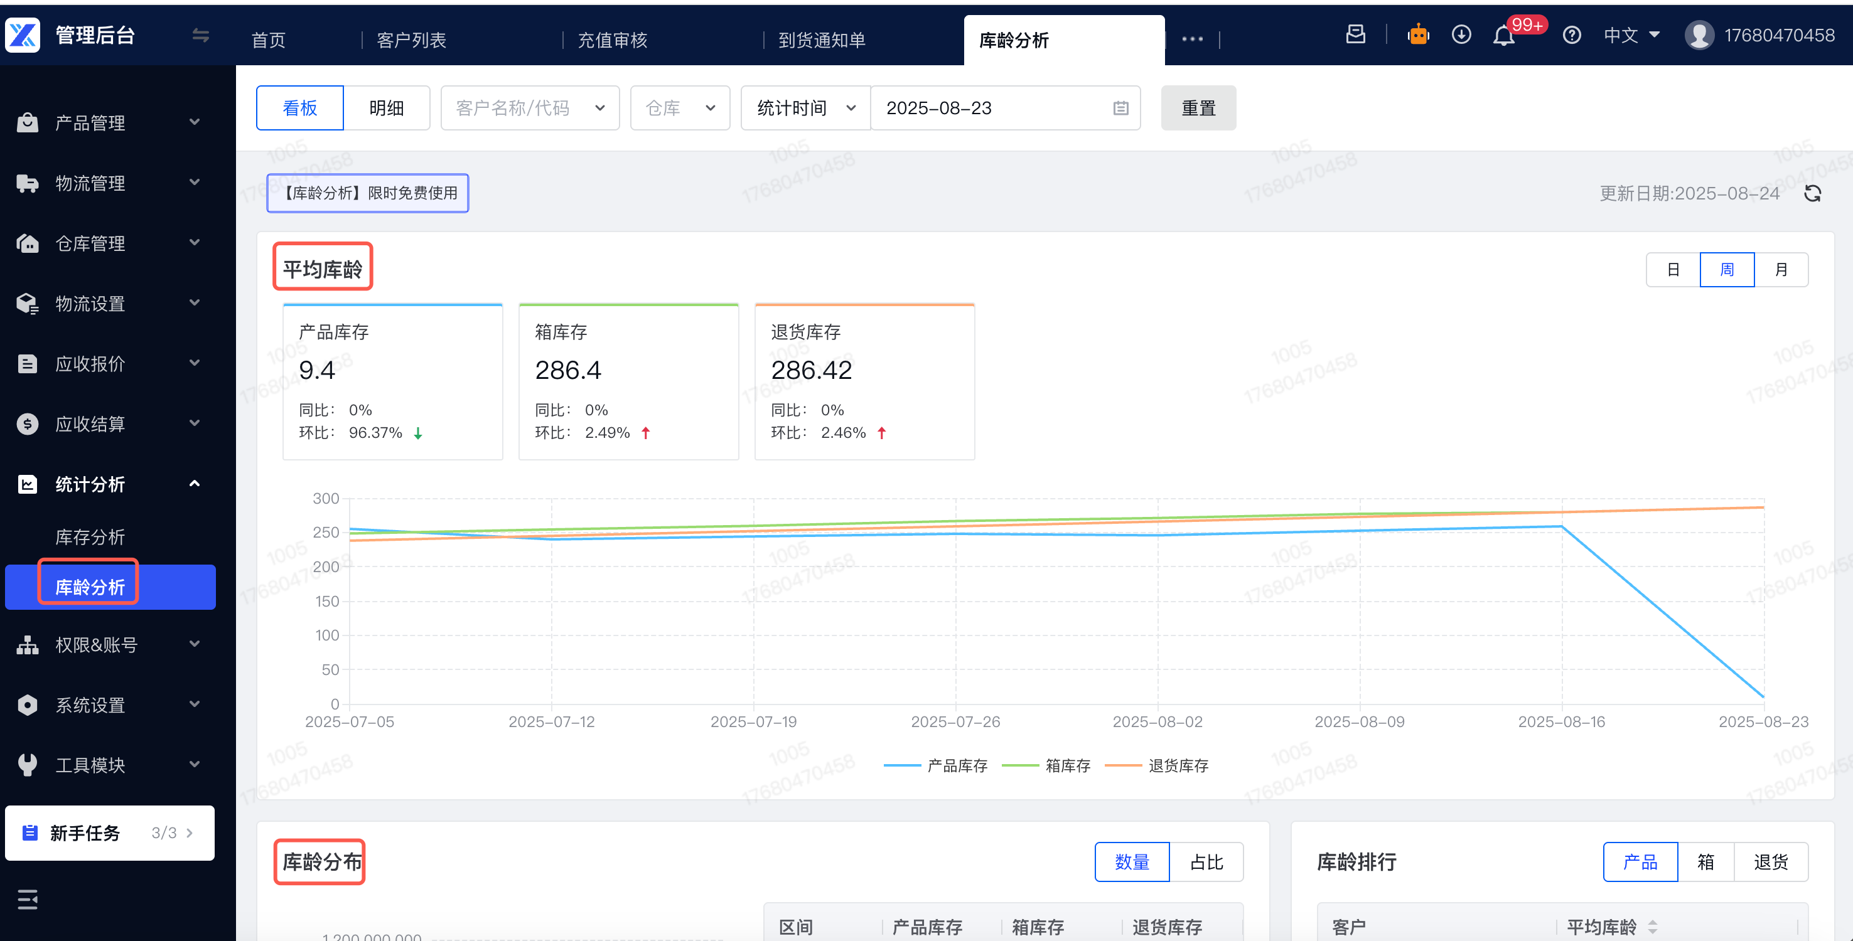
Task: Open the 统计时间 dropdown
Action: (x=805, y=109)
